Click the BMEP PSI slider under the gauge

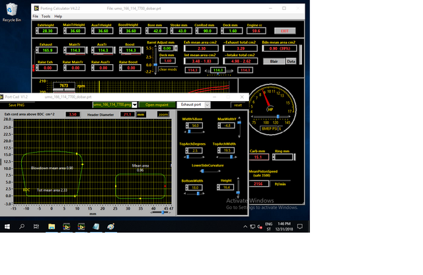pos(271,116)
